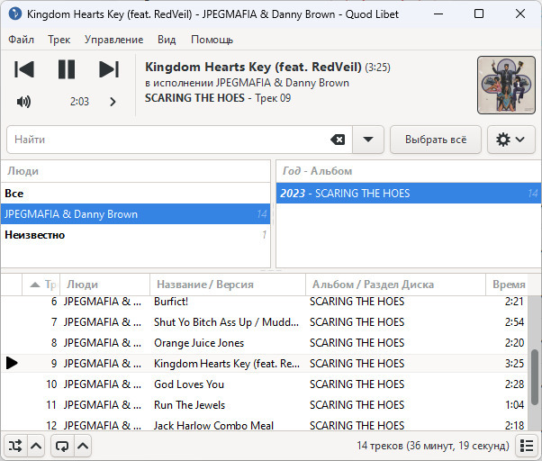The image size is (542, 461).
Task: Expand seek bar arrow next to 2:03
Action: tap(113, 102)
